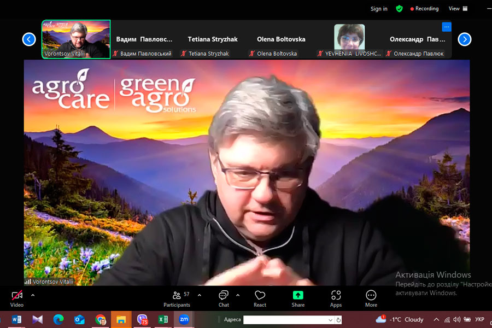
Task: Open blue ellipsis menu on Олександр tile
Action: (447, 27)
